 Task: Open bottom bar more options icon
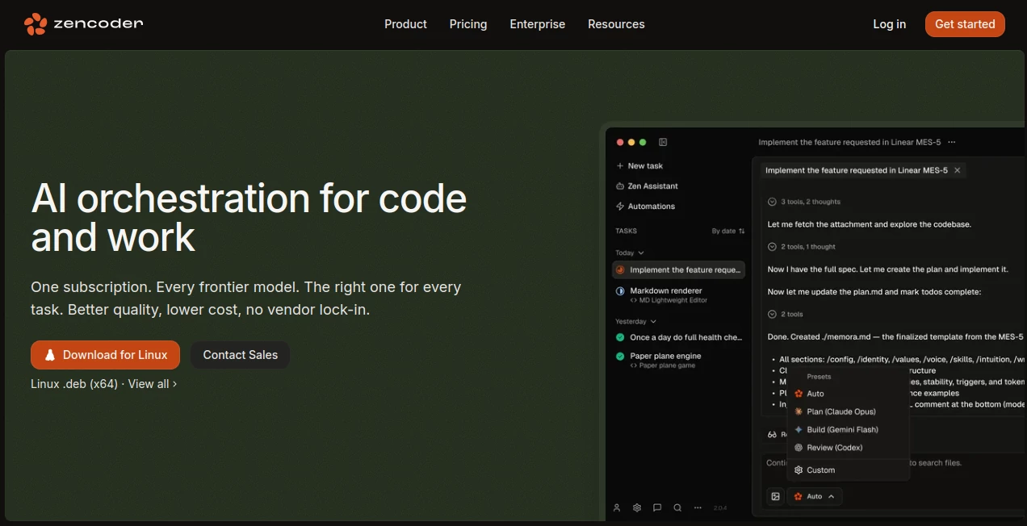pos(698,508)
